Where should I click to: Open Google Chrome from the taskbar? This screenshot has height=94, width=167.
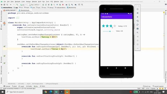click(45, 92)
